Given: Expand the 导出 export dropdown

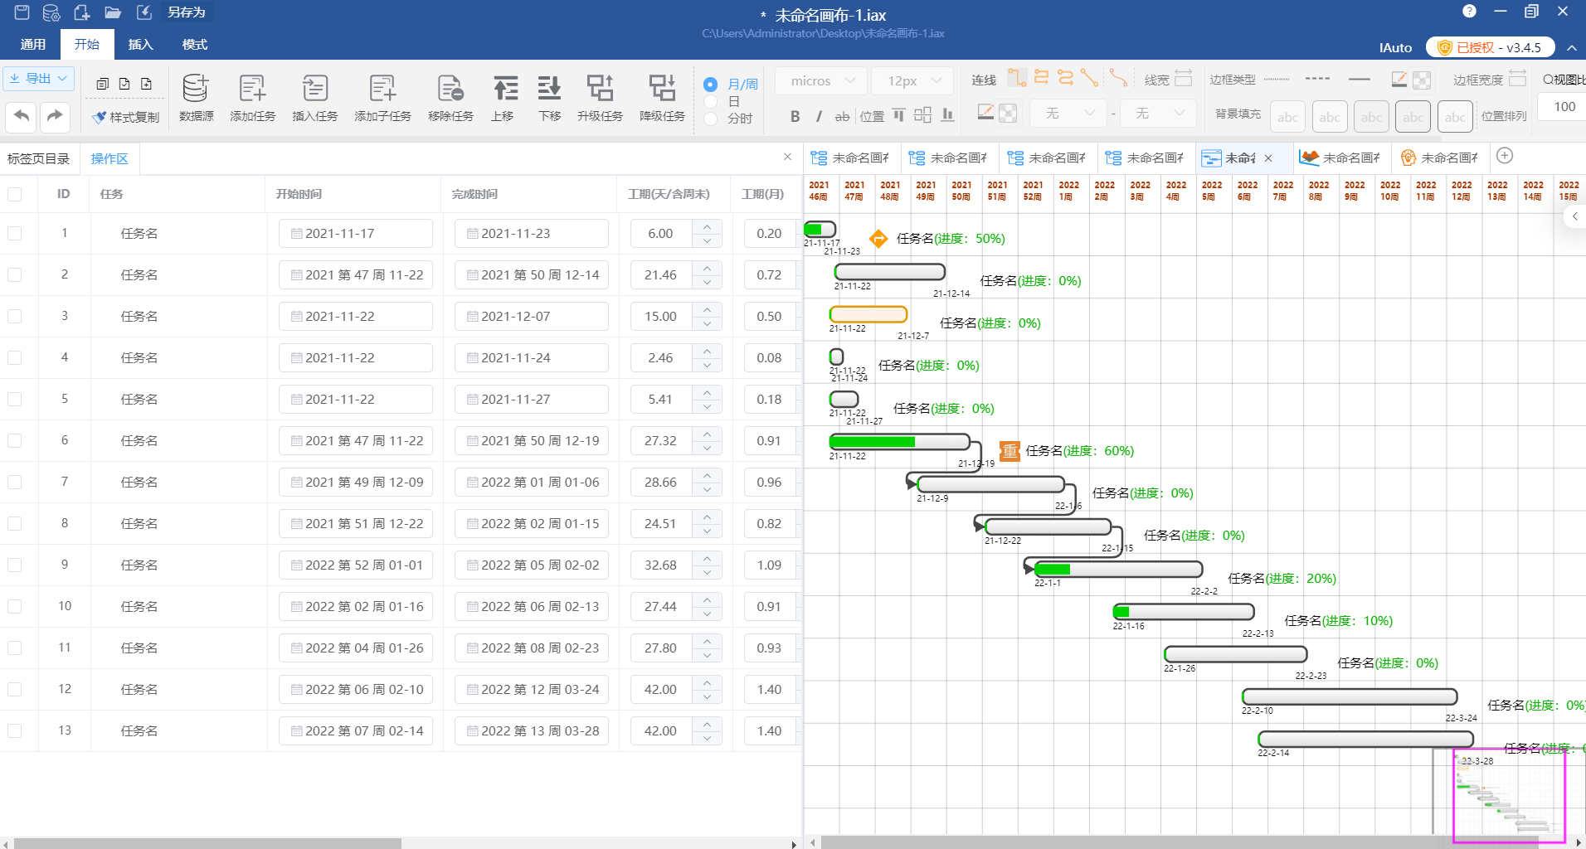Looking at the screenshot, I should pos(39,79).
